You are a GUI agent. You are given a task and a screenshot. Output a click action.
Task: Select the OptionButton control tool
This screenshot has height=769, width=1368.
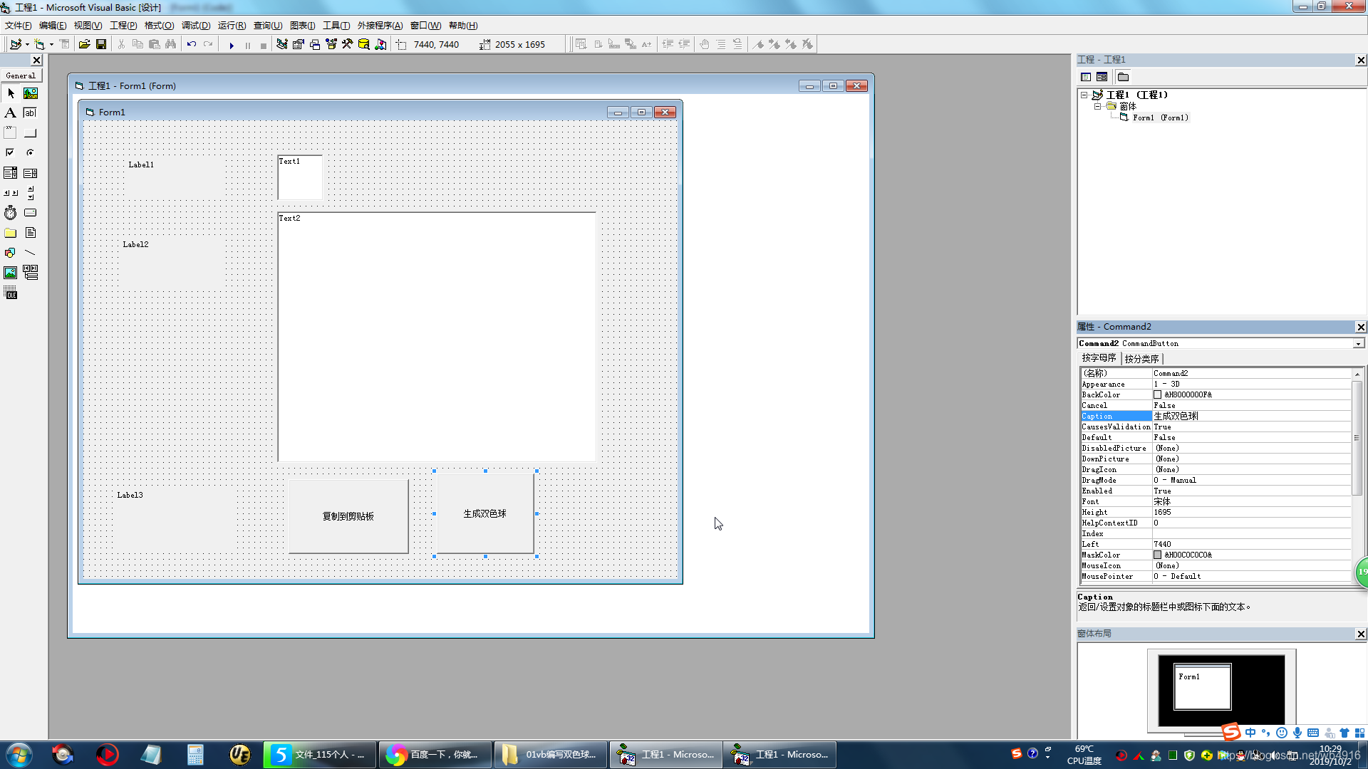point(30,152)
